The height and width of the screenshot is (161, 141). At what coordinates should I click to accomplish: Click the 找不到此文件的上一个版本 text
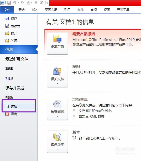(100, 138)
